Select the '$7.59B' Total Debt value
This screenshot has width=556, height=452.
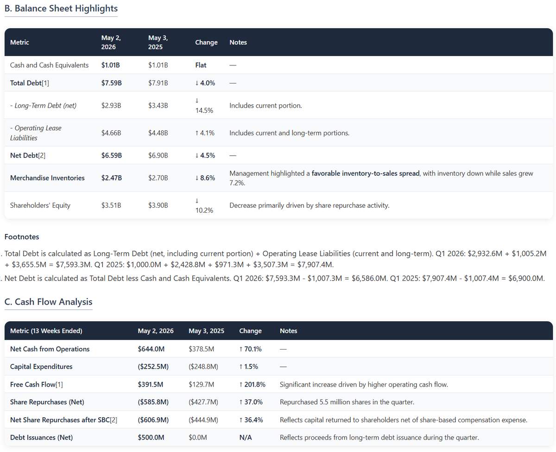[111, 83]
